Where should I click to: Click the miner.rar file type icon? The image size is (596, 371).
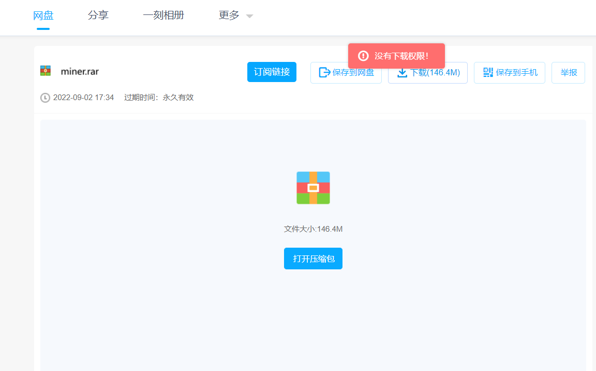(45, 70)
